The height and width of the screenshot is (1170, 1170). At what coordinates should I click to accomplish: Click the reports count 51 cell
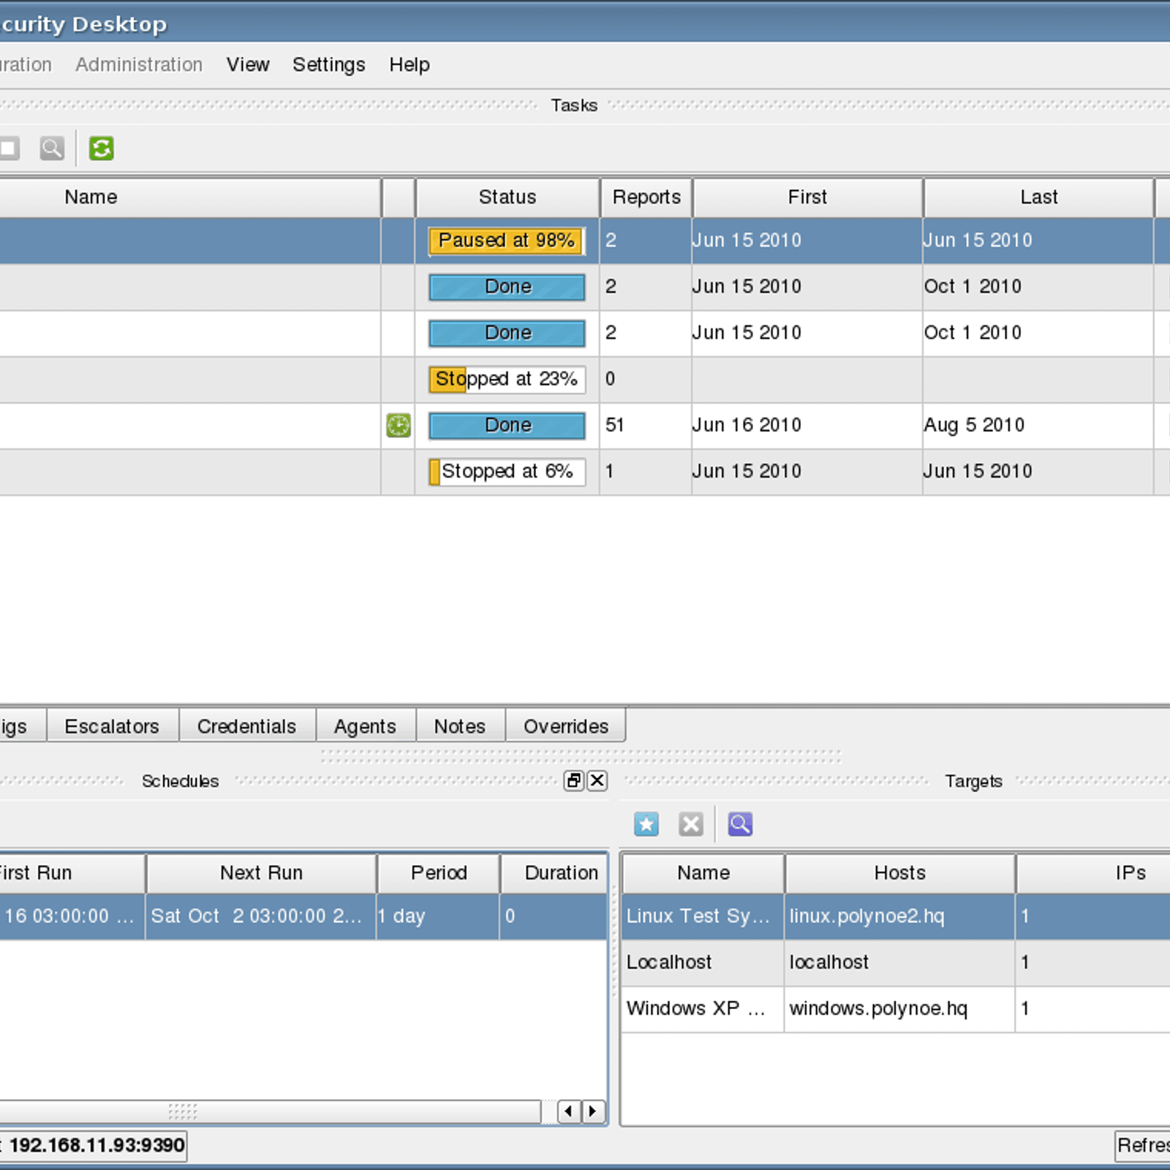tap(646, 426)
